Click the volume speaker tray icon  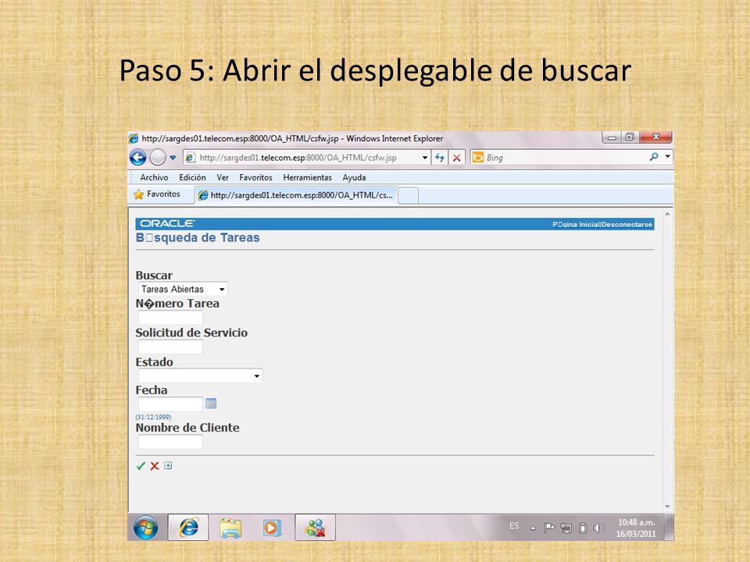598,528
